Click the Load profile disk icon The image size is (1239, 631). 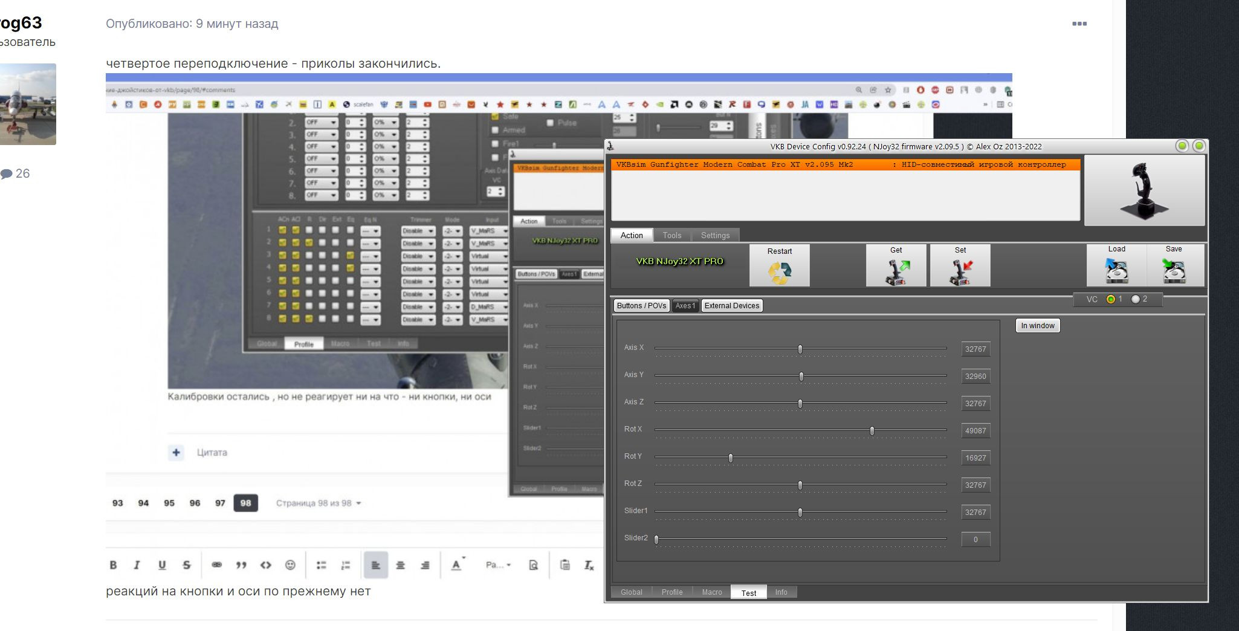[1116, 270]
